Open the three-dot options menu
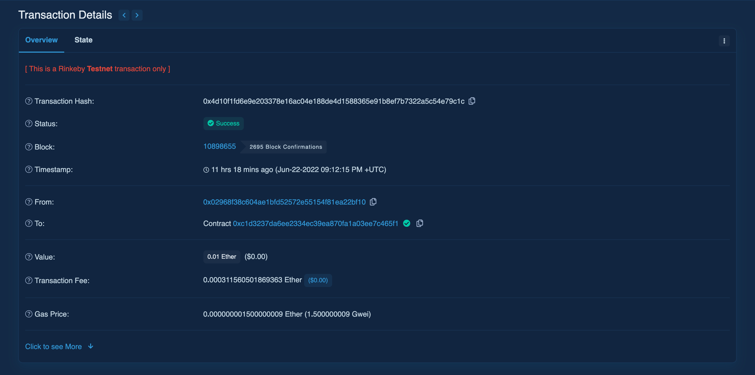The image size is (755, 375). [724, 41]
